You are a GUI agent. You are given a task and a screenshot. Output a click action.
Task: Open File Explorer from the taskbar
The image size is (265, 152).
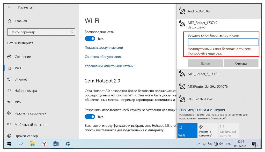pyautogui.click(x=33, y=143)
